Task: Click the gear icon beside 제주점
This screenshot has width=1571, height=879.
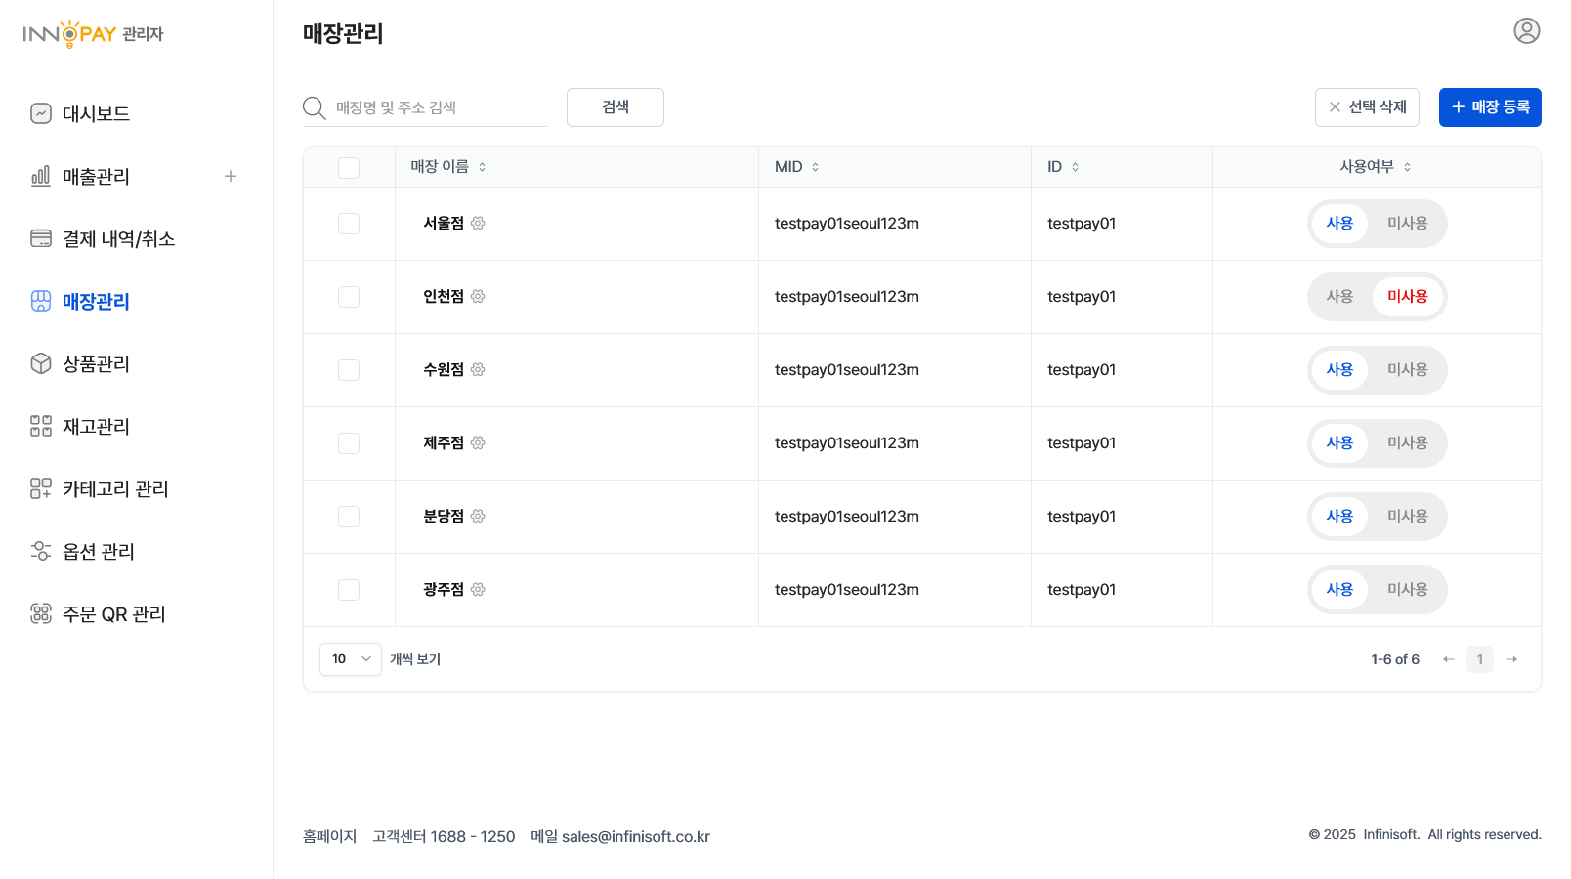Action: (478, 443)
